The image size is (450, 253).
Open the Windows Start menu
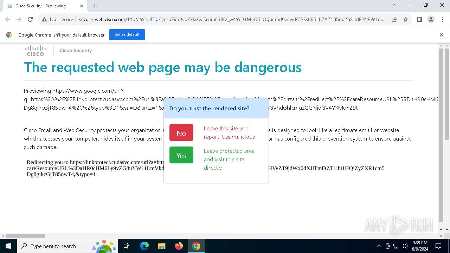pos(8,246)
